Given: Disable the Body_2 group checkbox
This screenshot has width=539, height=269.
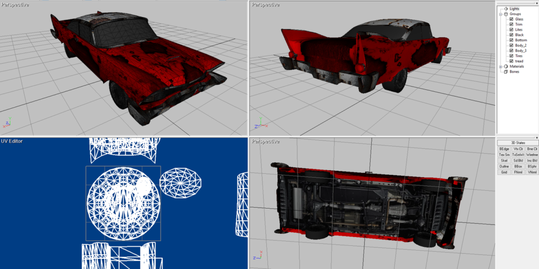Looking at the screenshot, I should (512, 45).
